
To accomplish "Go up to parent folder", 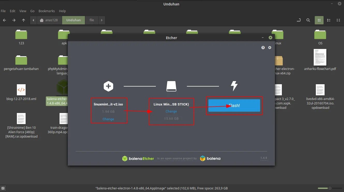I will (24, 20).
